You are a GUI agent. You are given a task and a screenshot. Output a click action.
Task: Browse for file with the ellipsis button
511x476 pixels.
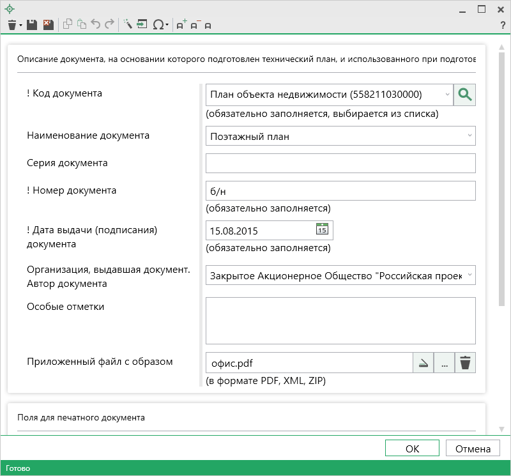[x=444, y=364]
